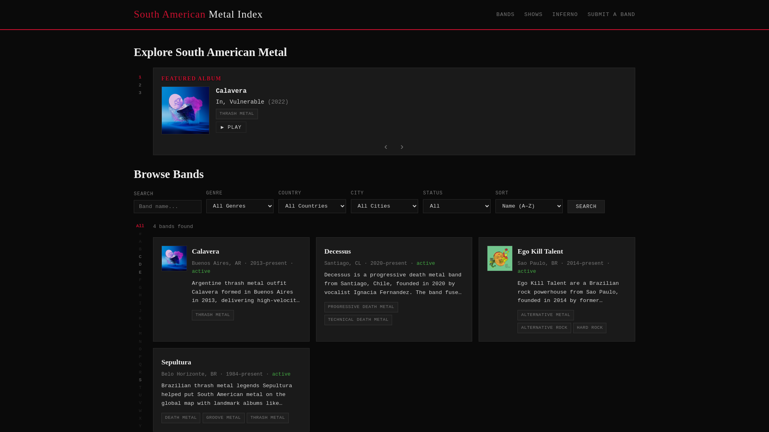The height and width of the screenshot is (432, 769).
Task: Open the Genre dropdown
Action: [240, 206]
